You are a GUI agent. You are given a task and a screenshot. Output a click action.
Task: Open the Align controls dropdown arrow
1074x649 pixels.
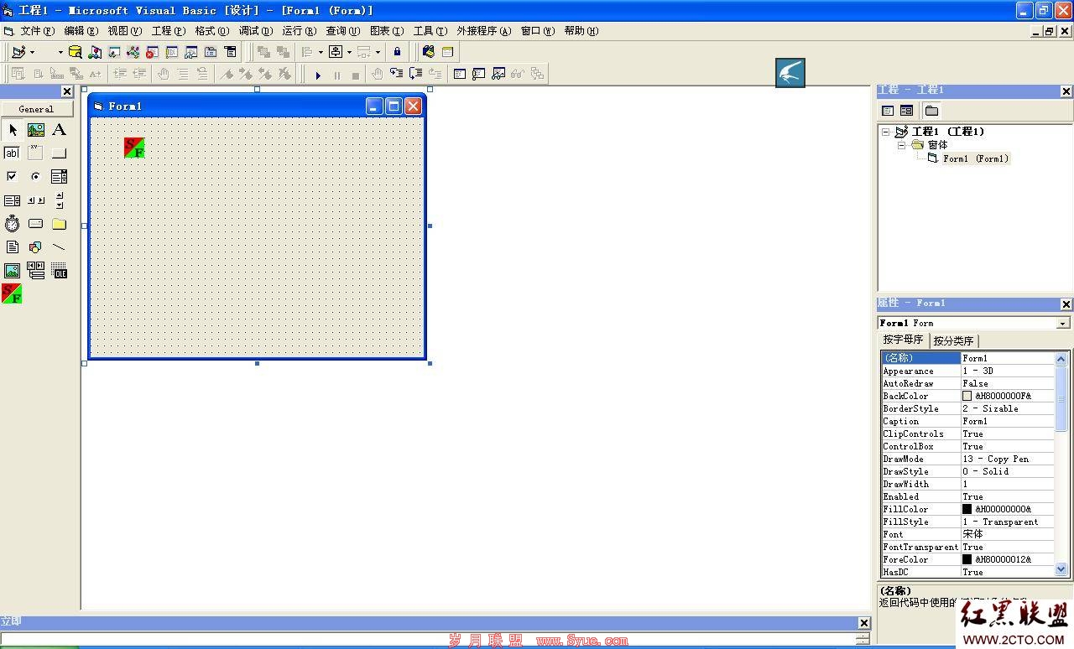pos(321,52)
